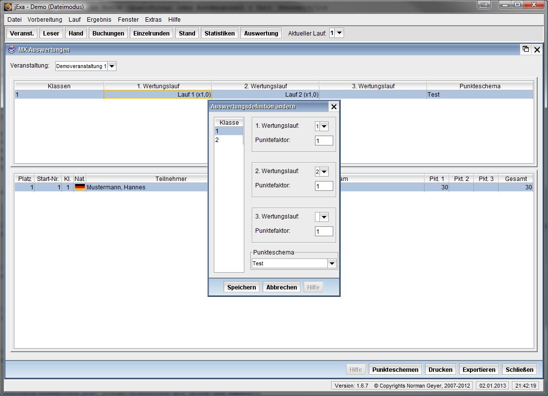The image size is (548, 396).
Task: Expand the Punkteschema dropdown showing Test
Action: pyautogui.click(x=332, y=264)
